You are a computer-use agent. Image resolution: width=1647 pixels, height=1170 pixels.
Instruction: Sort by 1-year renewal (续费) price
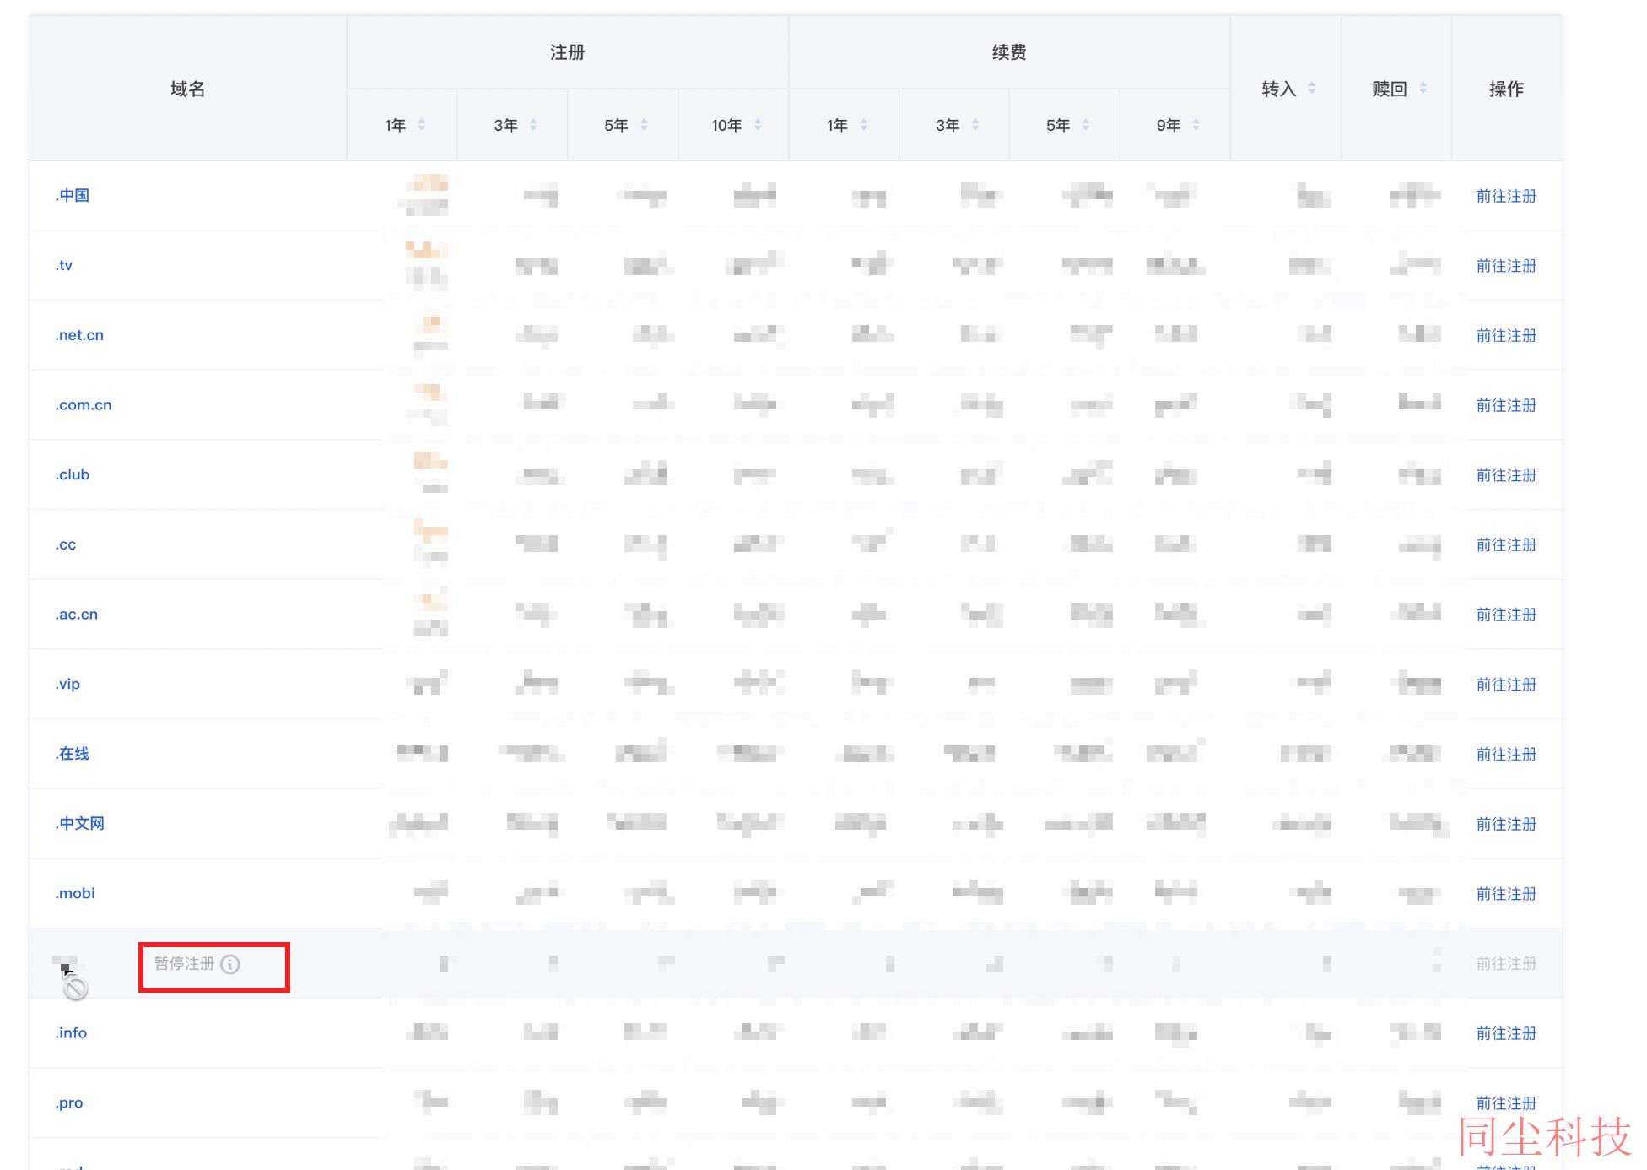pos(863,125)
